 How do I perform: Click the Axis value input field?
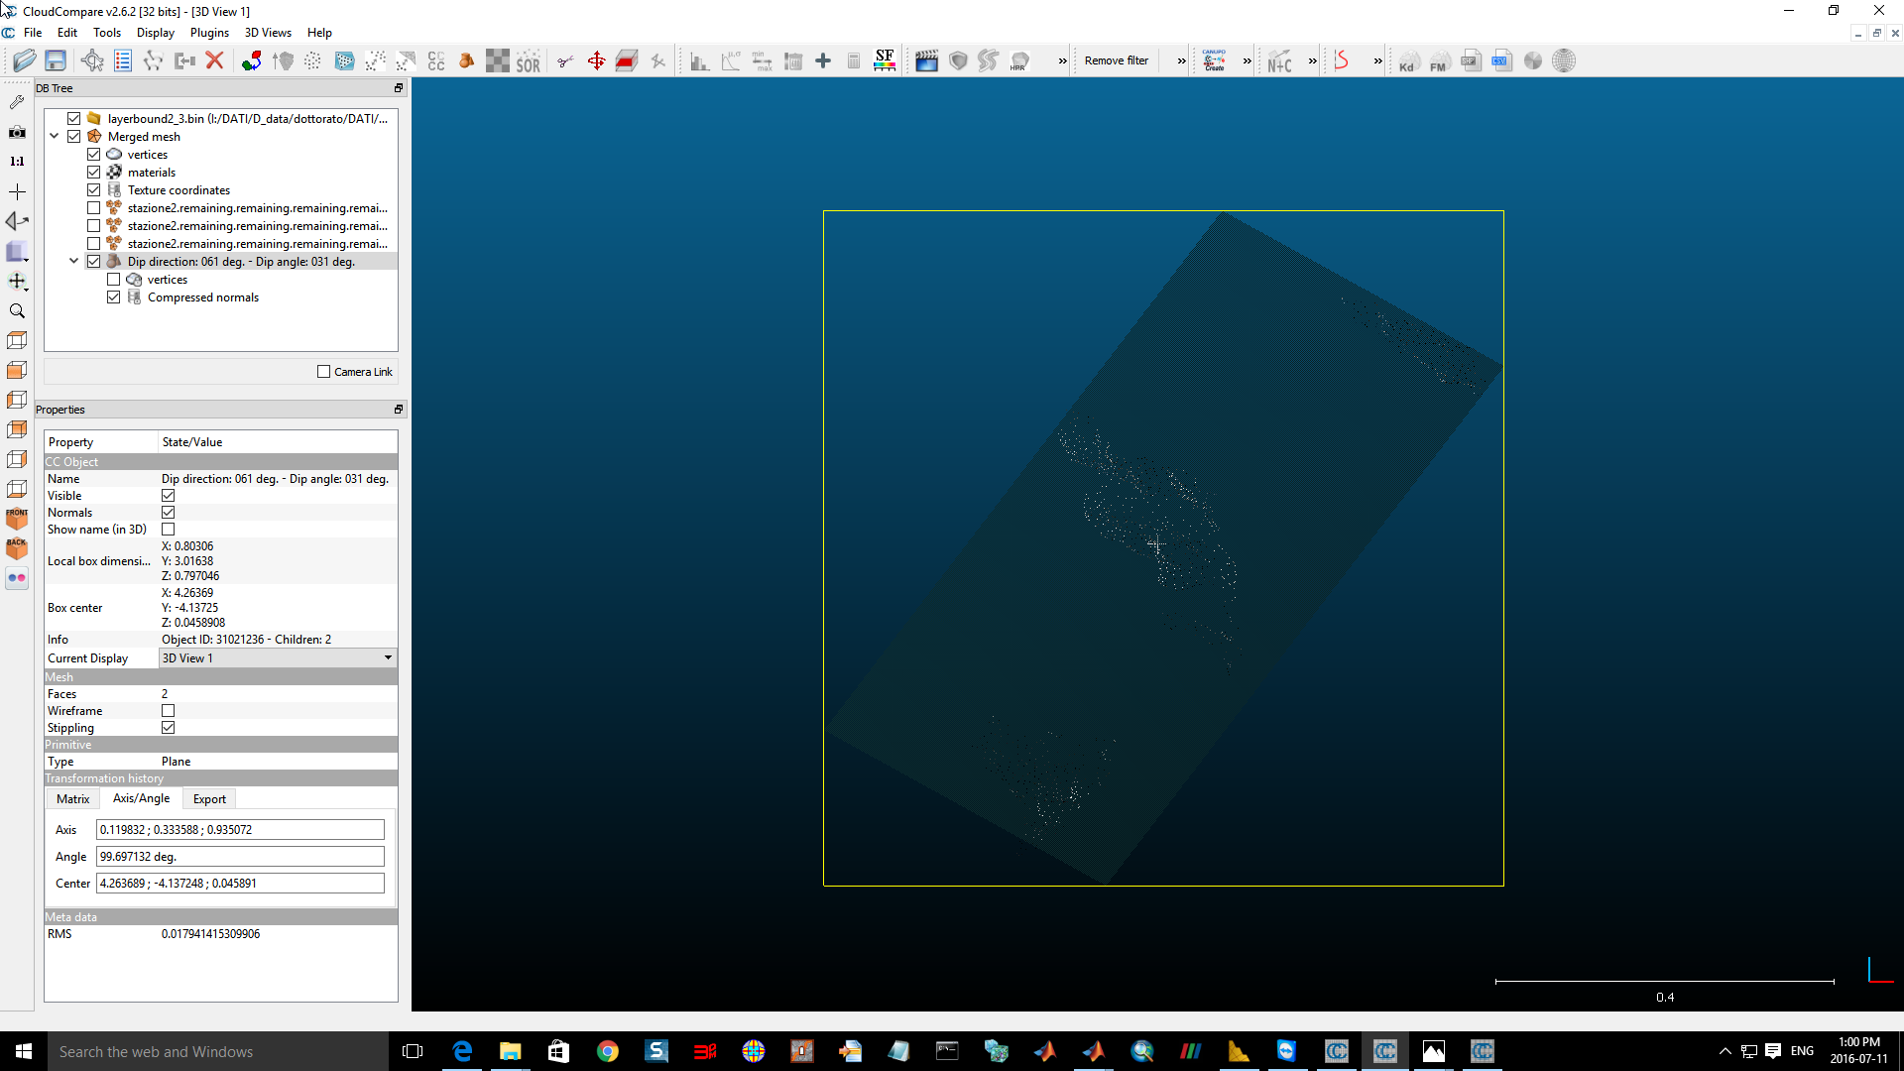tap(240, 830)
